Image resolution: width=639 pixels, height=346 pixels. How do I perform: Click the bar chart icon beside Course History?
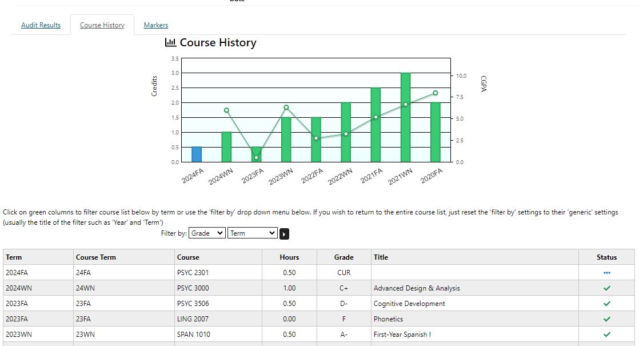(x=170, y=42)
